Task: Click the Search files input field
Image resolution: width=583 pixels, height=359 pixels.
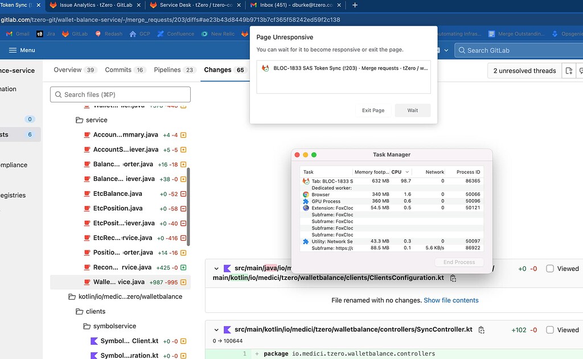Action: pyautogui.click(x=120, y=93)
